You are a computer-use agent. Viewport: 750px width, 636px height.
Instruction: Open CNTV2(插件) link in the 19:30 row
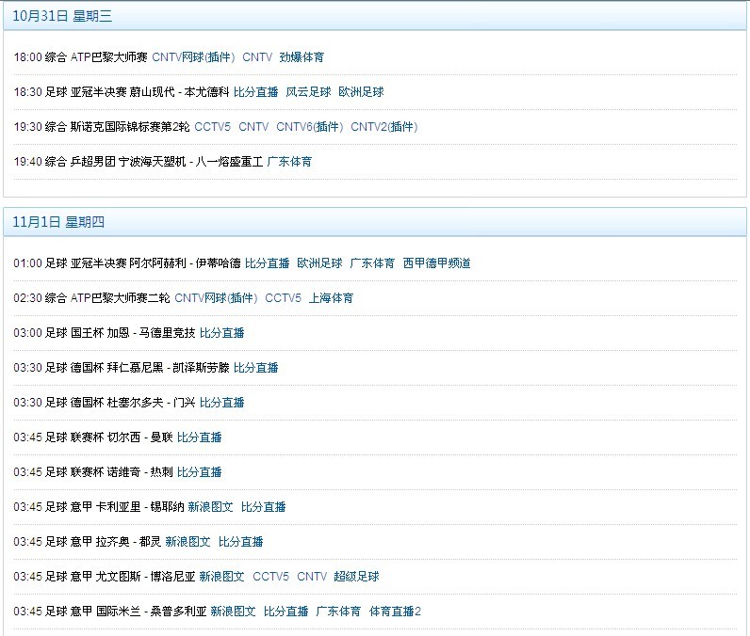point(383,127)
